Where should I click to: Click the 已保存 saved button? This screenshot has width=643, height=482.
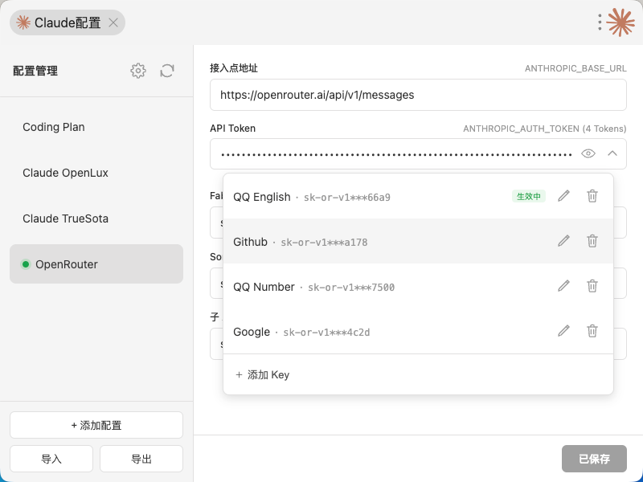point(594,459)
